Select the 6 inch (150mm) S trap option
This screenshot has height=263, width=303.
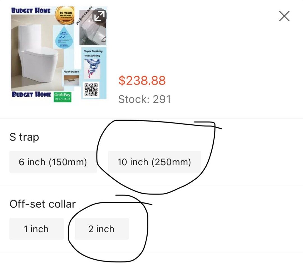[x=53, y=162]
